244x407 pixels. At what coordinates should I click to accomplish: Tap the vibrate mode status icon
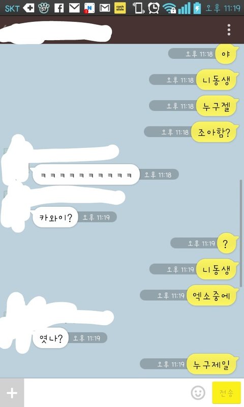pos(138,8)
